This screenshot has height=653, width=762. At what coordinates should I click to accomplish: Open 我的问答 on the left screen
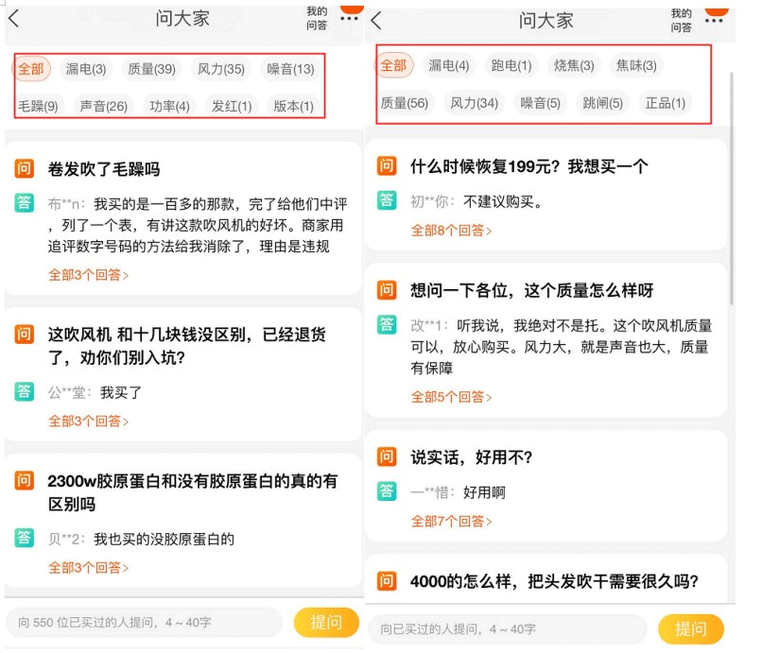point(317,18)
